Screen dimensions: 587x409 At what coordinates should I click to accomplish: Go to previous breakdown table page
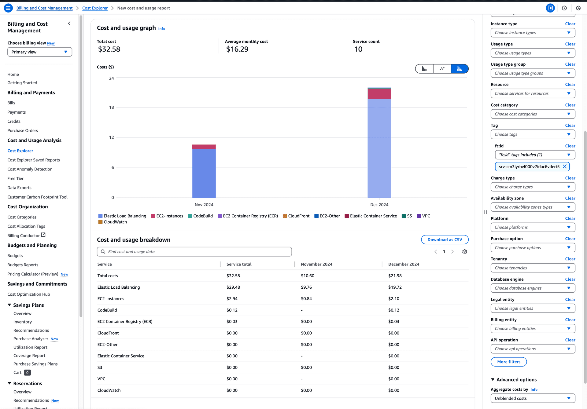coord(436,252)
